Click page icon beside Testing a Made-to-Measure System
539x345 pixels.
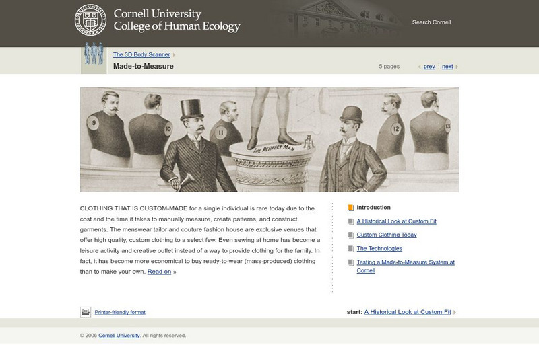point(350,262)
